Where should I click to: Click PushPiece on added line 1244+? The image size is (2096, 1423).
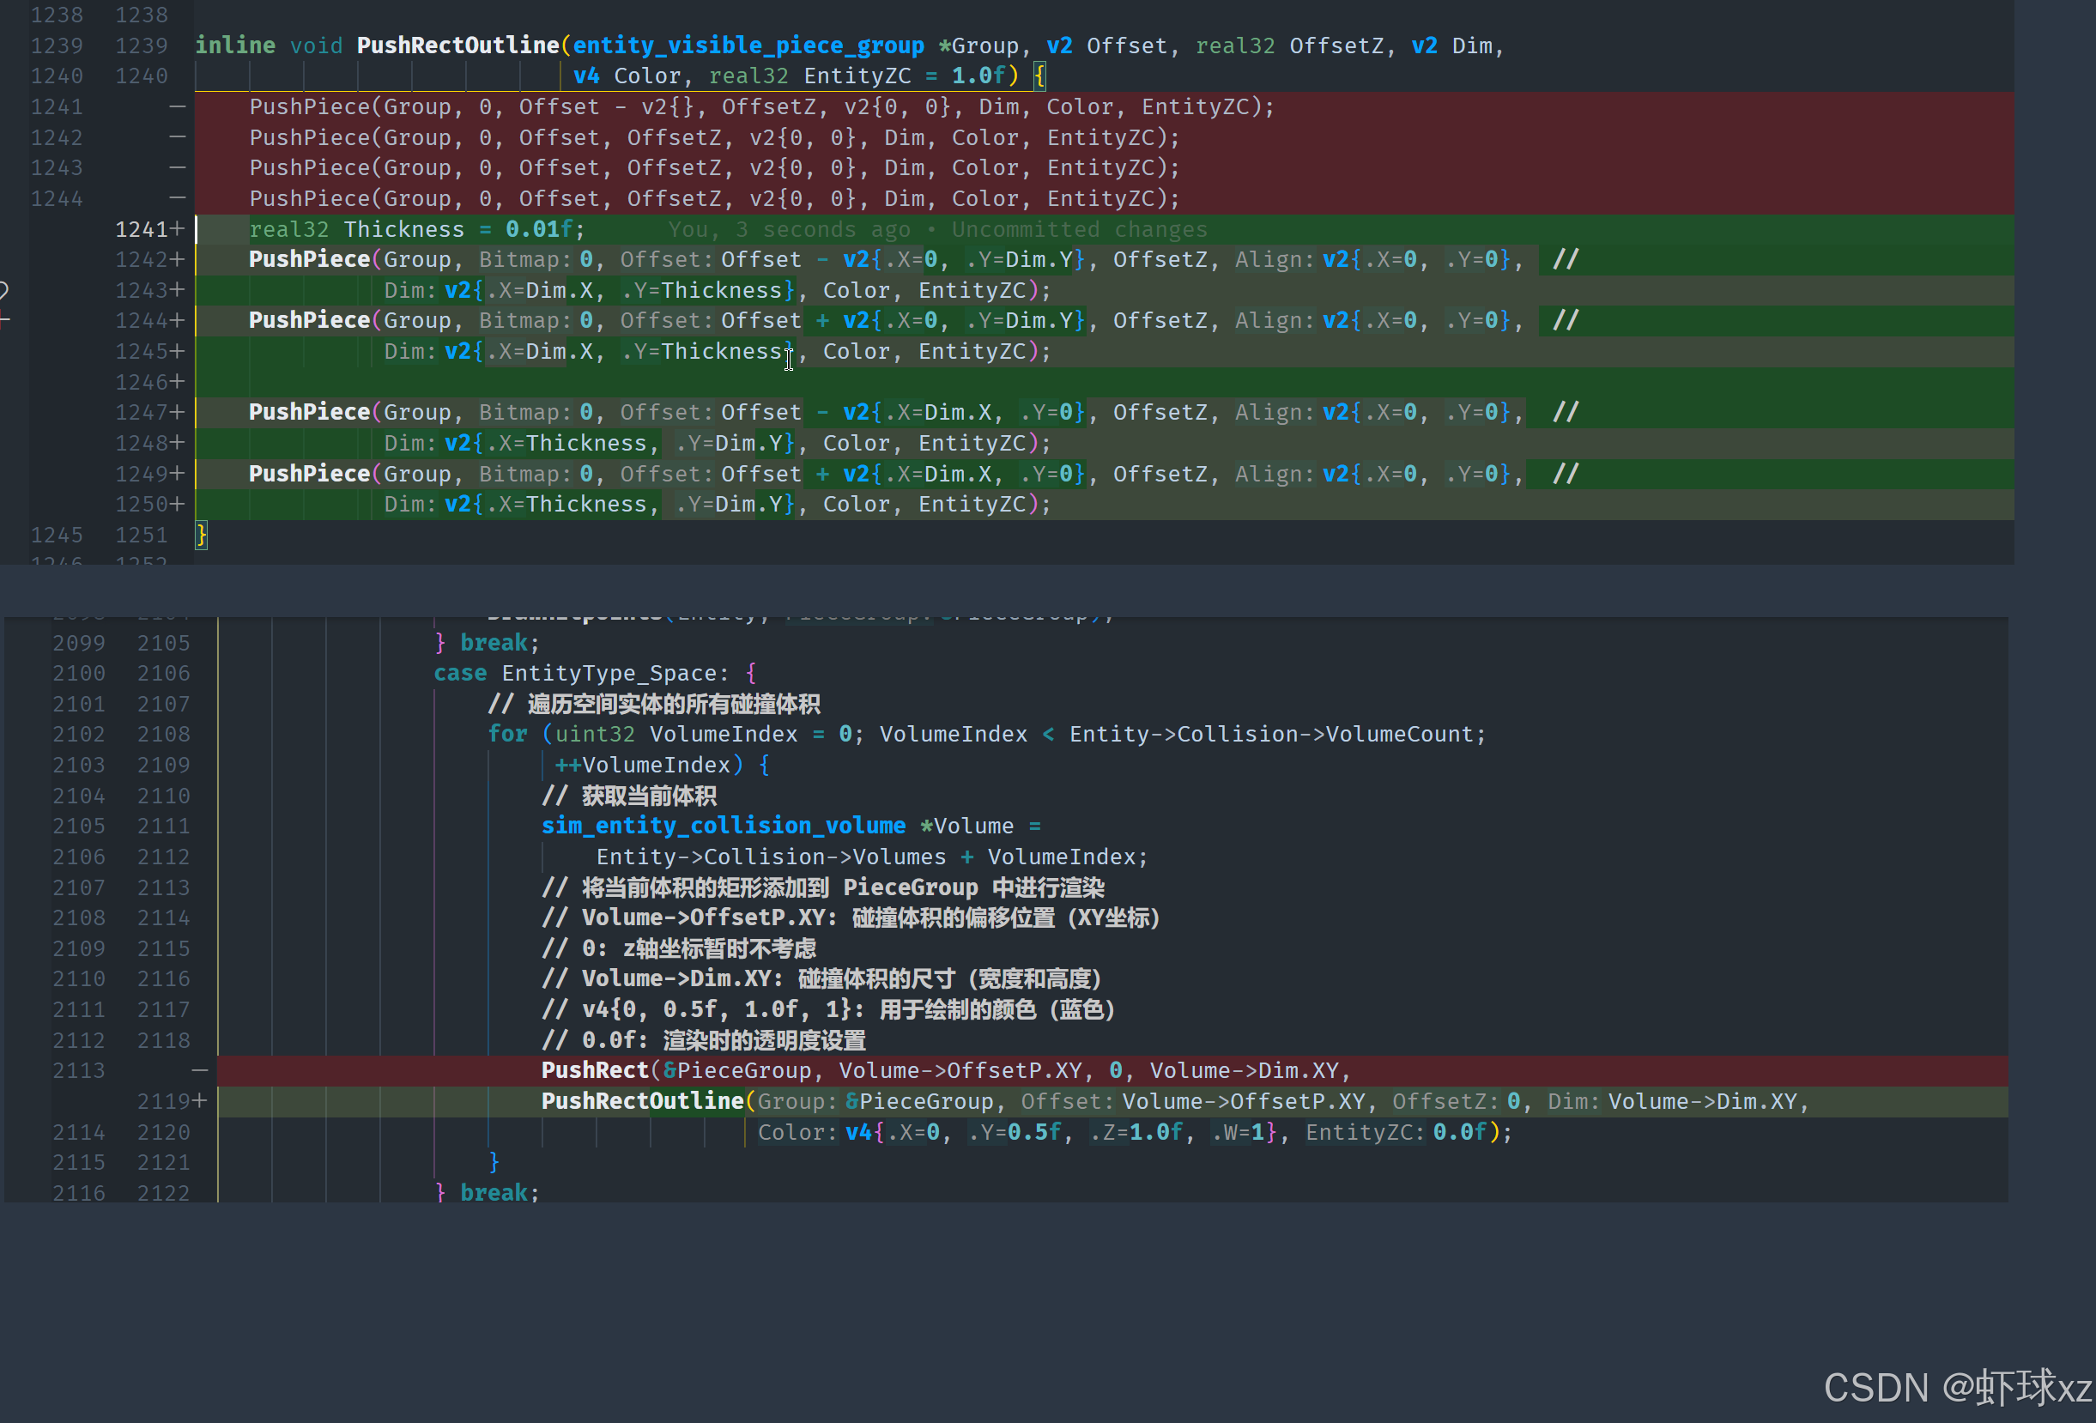coord(309,320)
